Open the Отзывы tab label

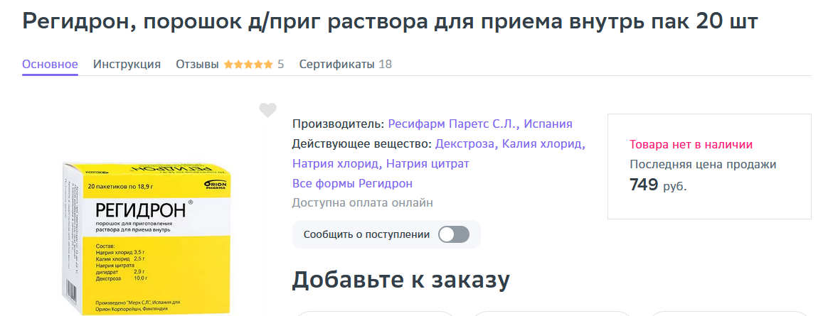197,65
